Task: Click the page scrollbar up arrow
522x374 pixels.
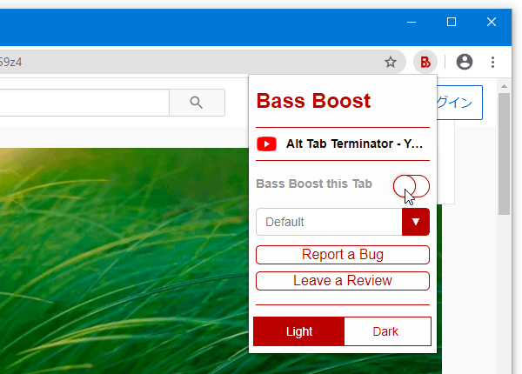Action: [504, 86]
